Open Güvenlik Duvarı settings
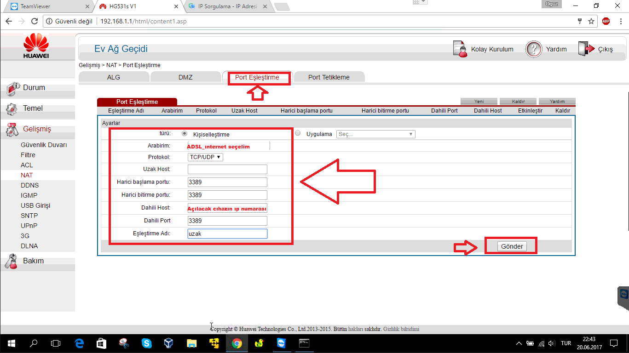629x353 pixels. pos(44,145)
